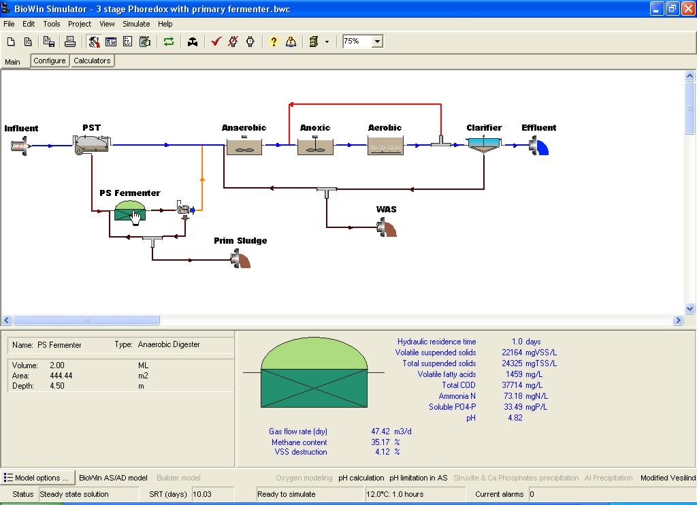The width and height of the screenshot is (697, 505).
Task: Select the splitter tee feeding Prim Sludge
Action: pyautogui.click(x=152, y=241)
